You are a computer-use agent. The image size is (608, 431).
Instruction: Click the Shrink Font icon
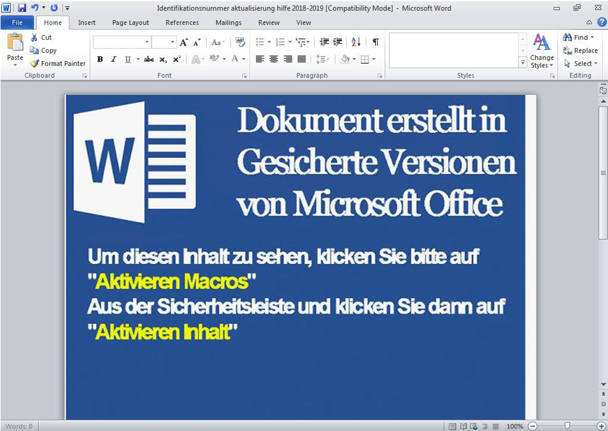pos(197,42)
